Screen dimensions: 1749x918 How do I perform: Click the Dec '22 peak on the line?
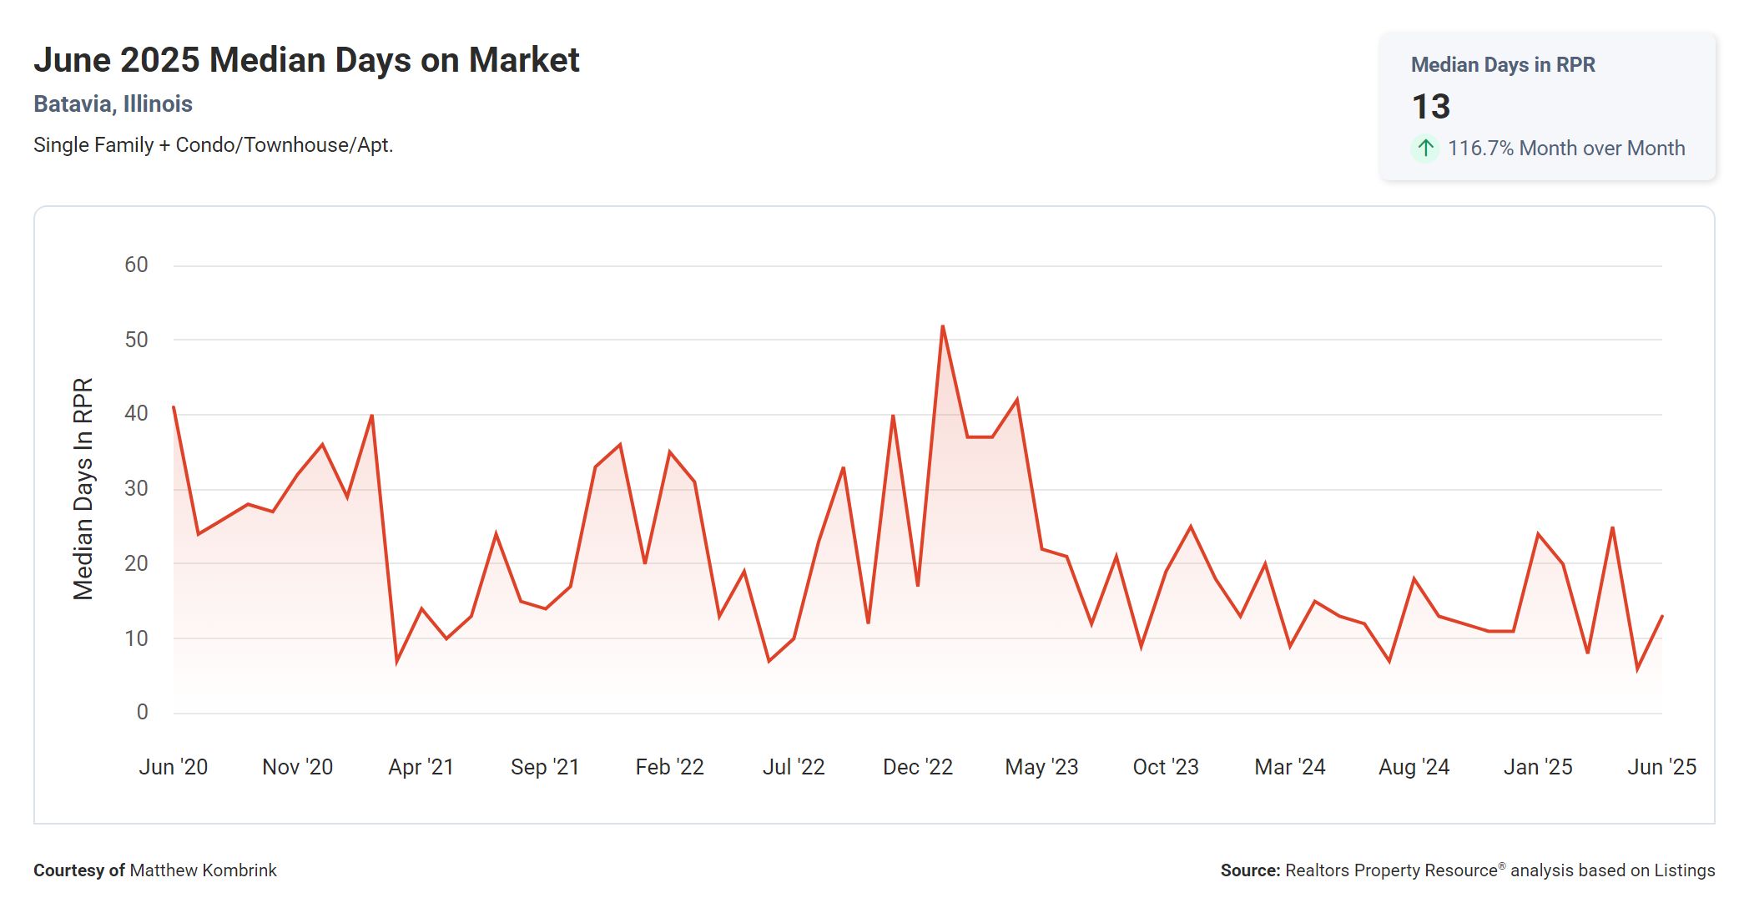click(942, 326)
